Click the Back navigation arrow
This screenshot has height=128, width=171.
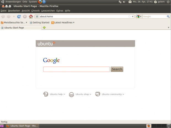point(3,17)
